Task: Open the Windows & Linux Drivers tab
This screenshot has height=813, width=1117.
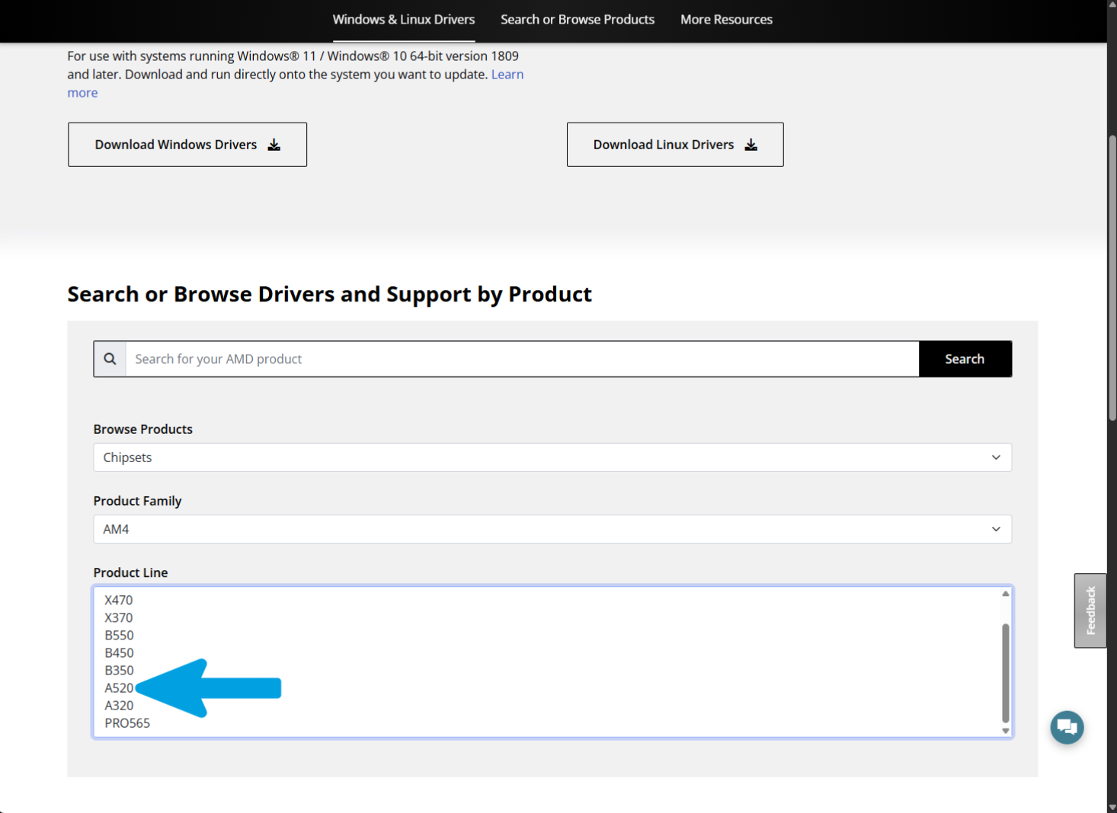Action: (404, 20)
